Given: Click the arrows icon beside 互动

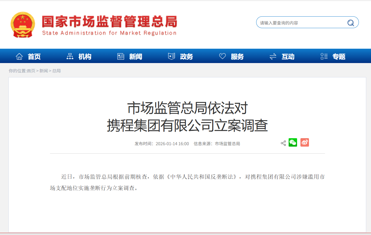Looking at the screenshot, I should [x=273, y=56].
